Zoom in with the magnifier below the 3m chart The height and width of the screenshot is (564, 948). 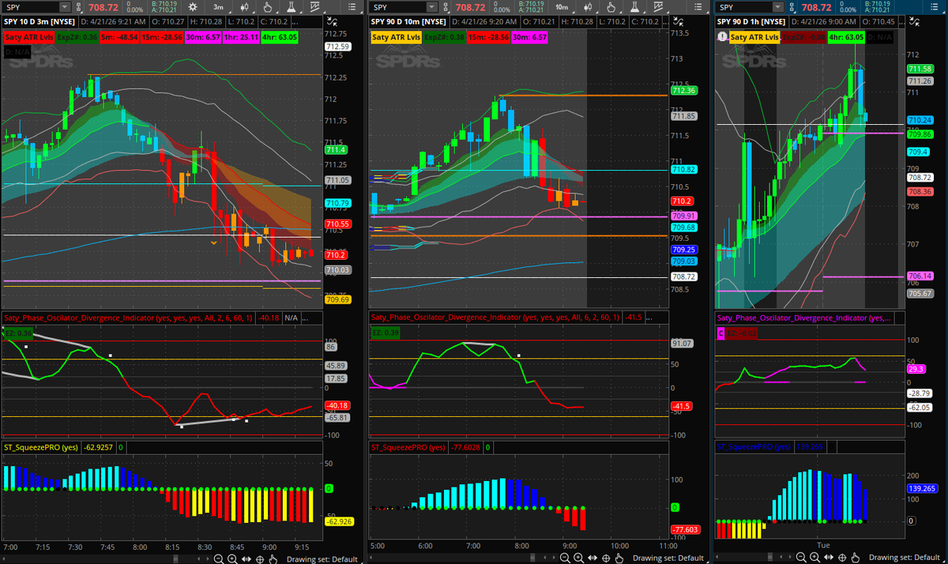pos(231,558)
